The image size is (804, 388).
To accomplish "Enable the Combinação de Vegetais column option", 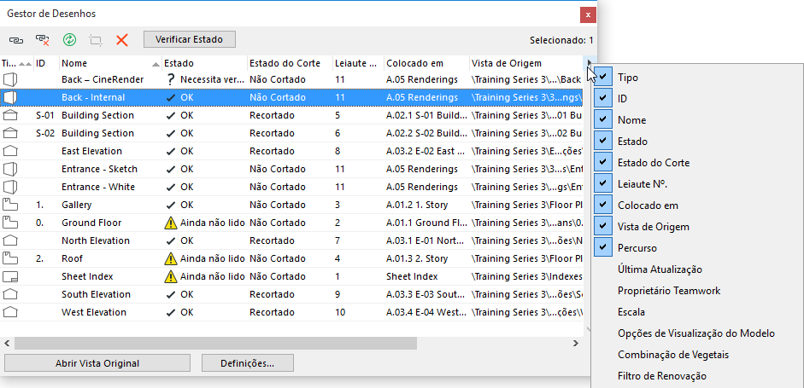I will tap(672, 355).
